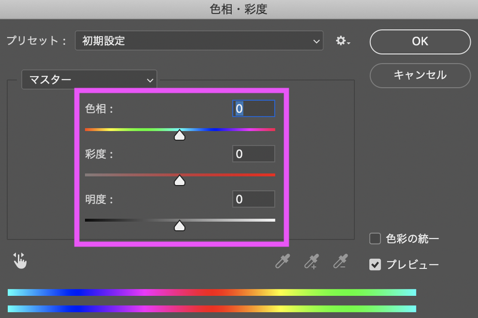The image size is (478, 318).
Task: Click the 明度 slider handle
Action: 179,226
